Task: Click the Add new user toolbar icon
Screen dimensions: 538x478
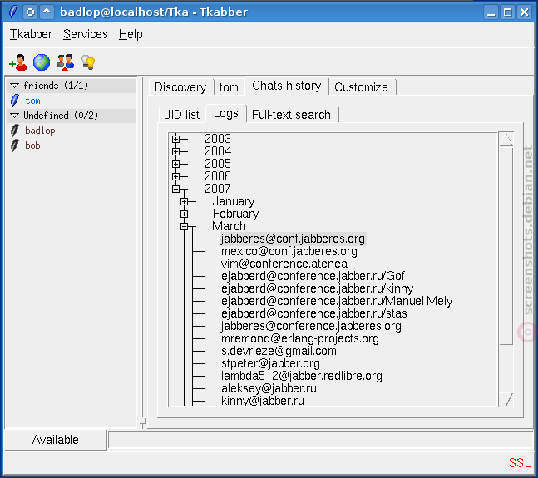Action: (x=18, y=62)
